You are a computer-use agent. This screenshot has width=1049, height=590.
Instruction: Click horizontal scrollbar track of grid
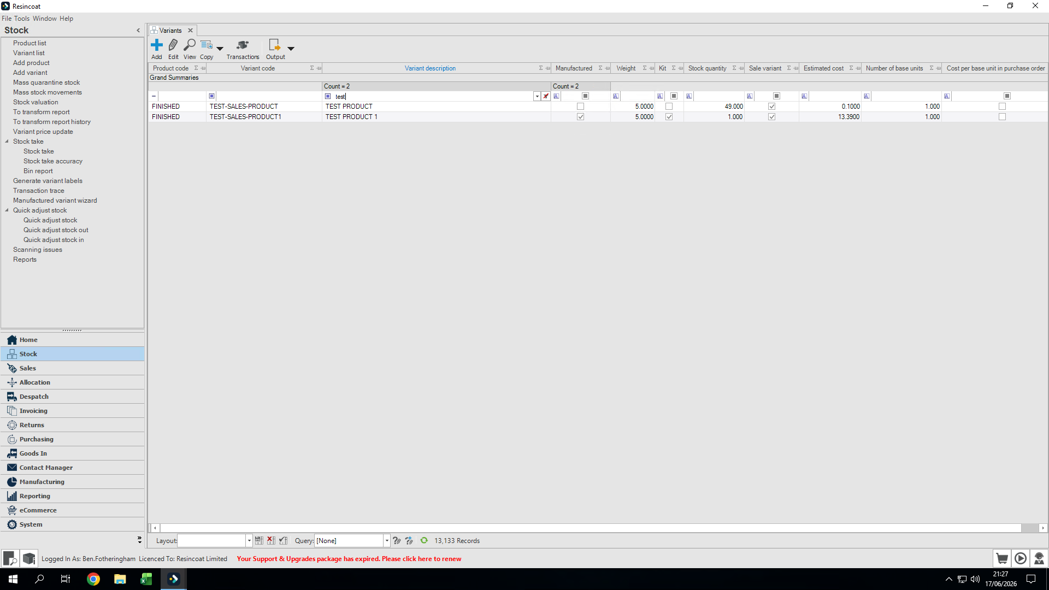pos(590,528)
